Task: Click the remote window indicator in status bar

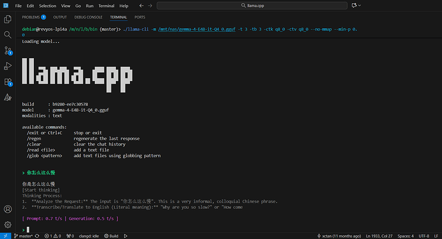Action: [x=6, y=236]
